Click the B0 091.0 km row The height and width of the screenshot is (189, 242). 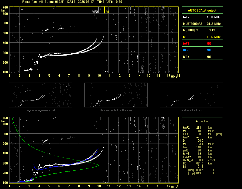point(197,163)
